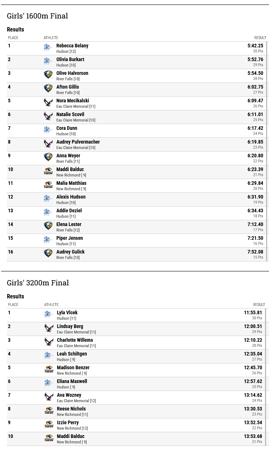Open Olivia Burkart athlete link
The image size is (269, 451).
tap(70, 59)
